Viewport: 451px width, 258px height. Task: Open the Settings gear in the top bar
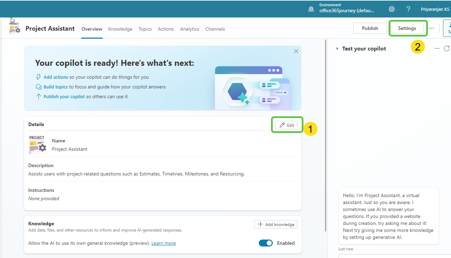click(x=391, y=9)
